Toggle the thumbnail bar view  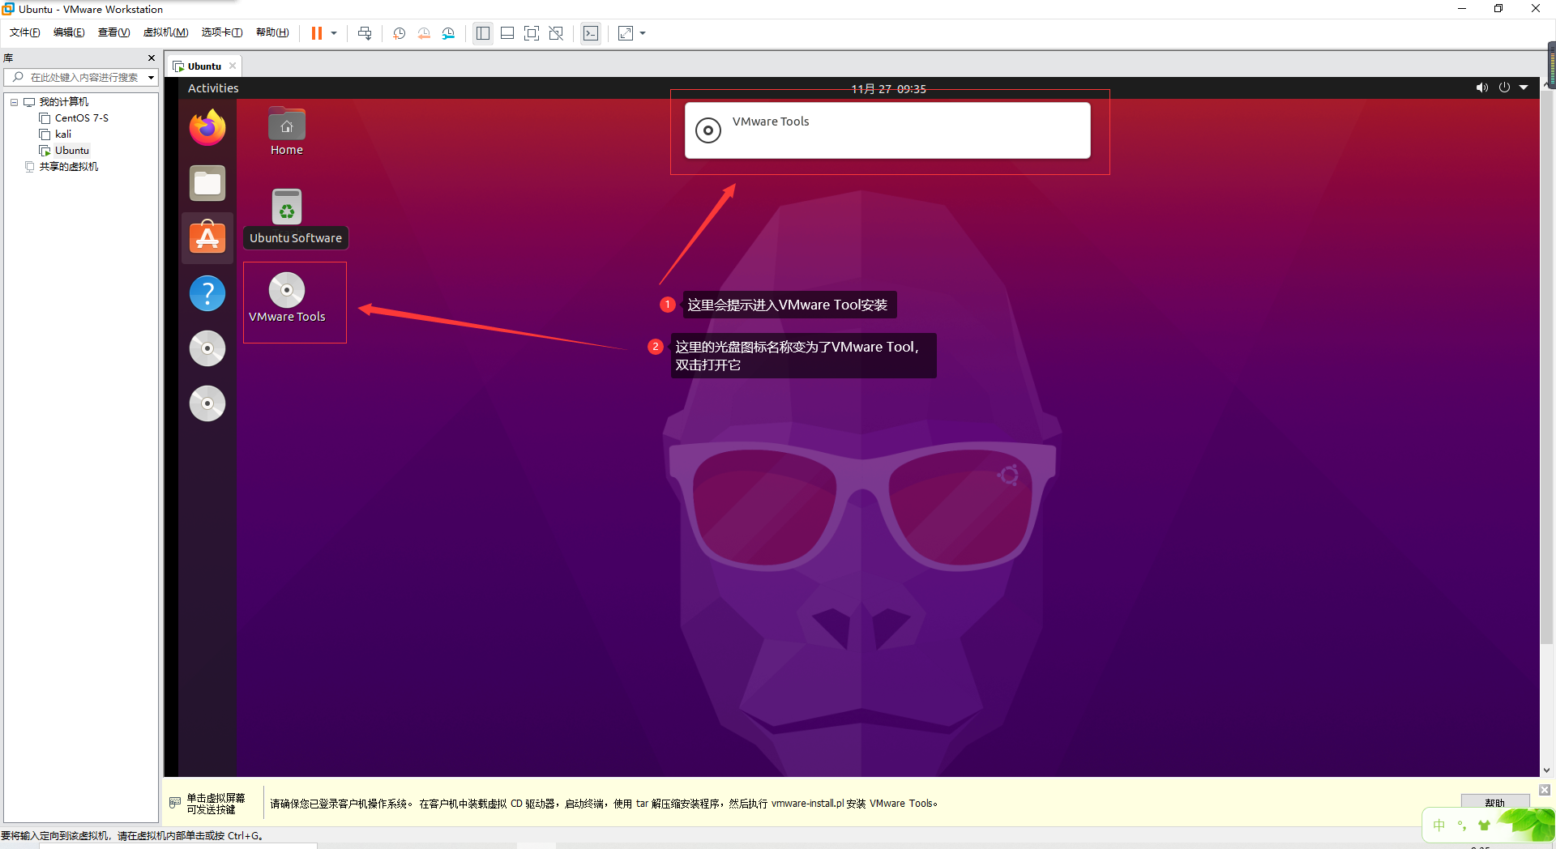(507, 33)
